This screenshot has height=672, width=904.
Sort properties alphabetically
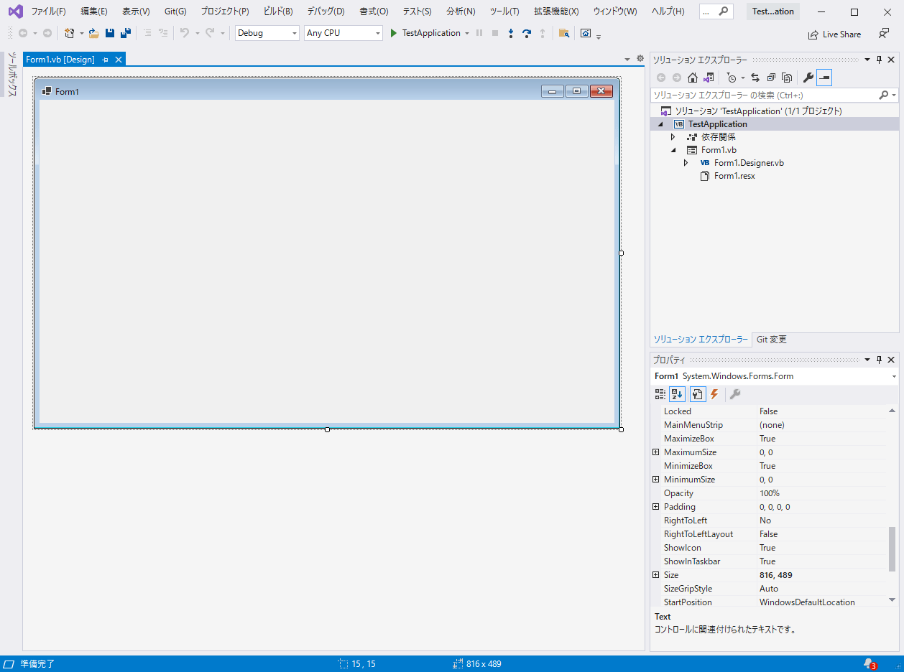[x=676, y=393]
